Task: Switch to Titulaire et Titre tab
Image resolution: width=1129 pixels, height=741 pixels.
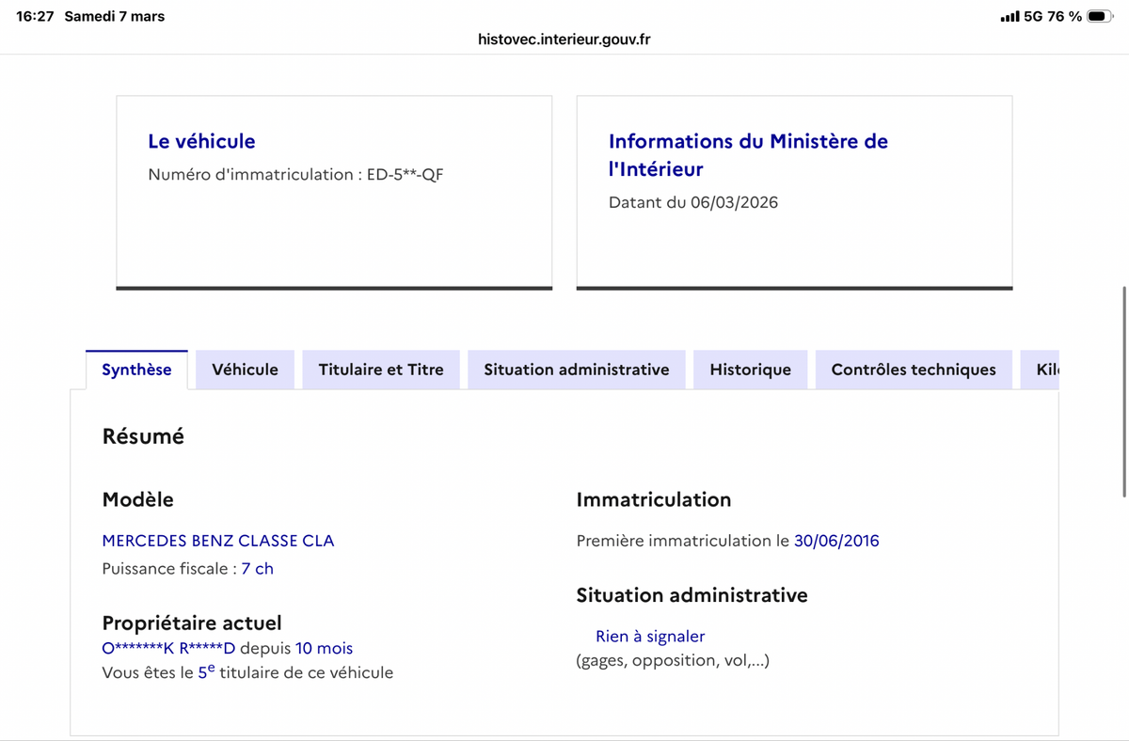Action: pos(381,370)
